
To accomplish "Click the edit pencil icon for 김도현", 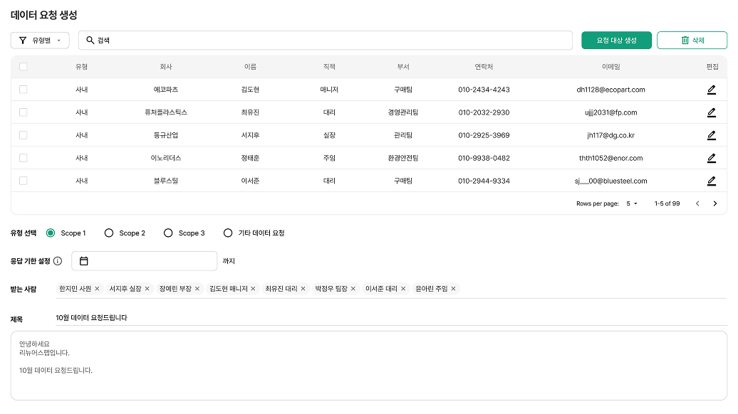I will point(711,90).
